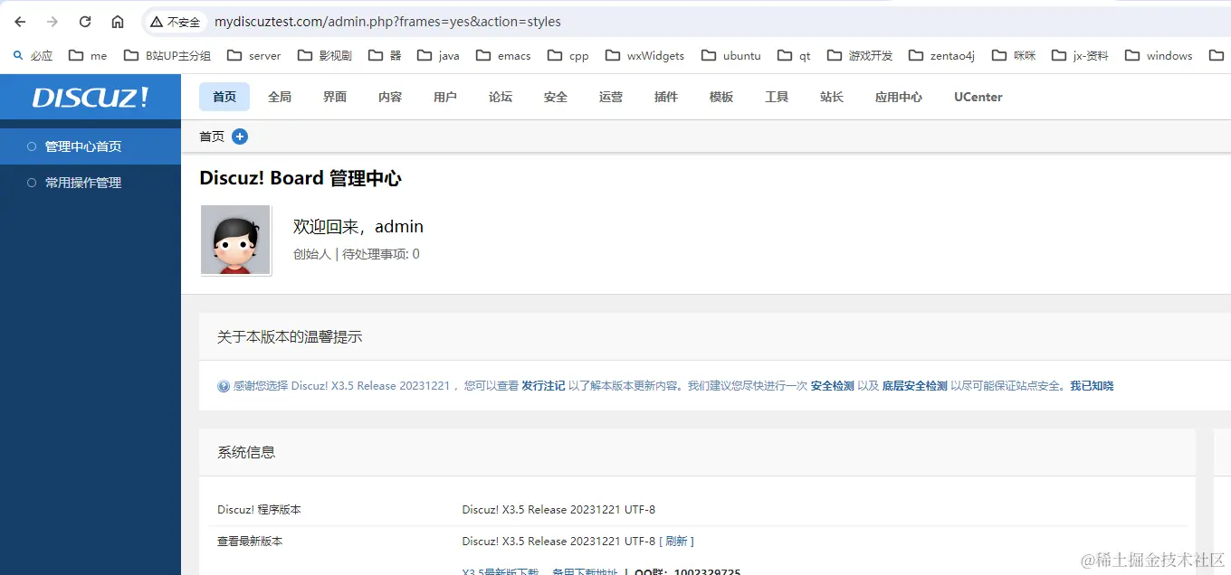
Task: Go to the browser home icon
Action: pyautogui.click(x=118, y=22)
